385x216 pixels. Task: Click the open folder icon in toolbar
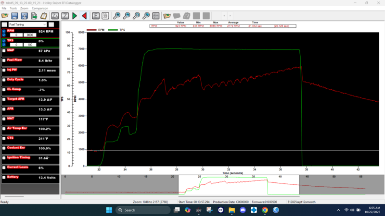[x=5, y=16]
